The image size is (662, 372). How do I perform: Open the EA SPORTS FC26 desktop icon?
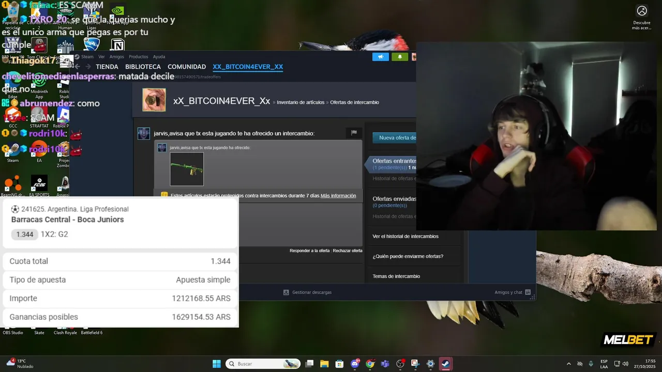(x=39, y=186)
